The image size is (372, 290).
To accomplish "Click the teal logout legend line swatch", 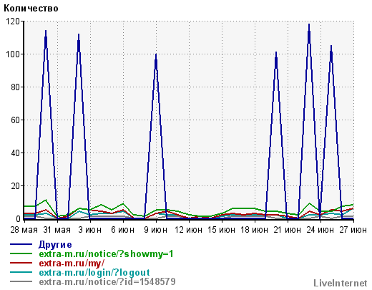I will point(21,272).
